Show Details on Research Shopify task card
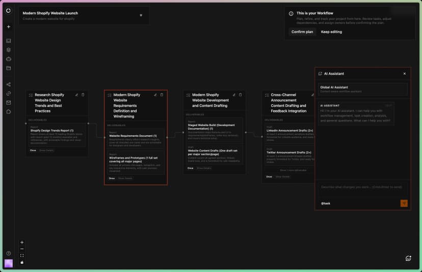 (x=46, y=150)
